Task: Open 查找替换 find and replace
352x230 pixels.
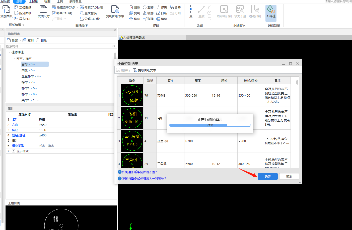Action: (x=88, y=13)
